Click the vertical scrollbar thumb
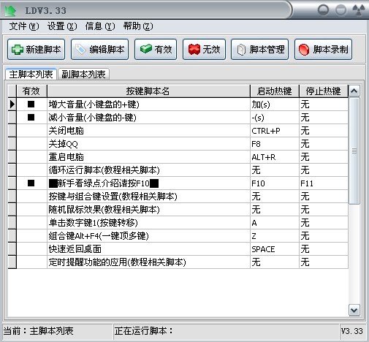369x342 pixels. [354, 151]
